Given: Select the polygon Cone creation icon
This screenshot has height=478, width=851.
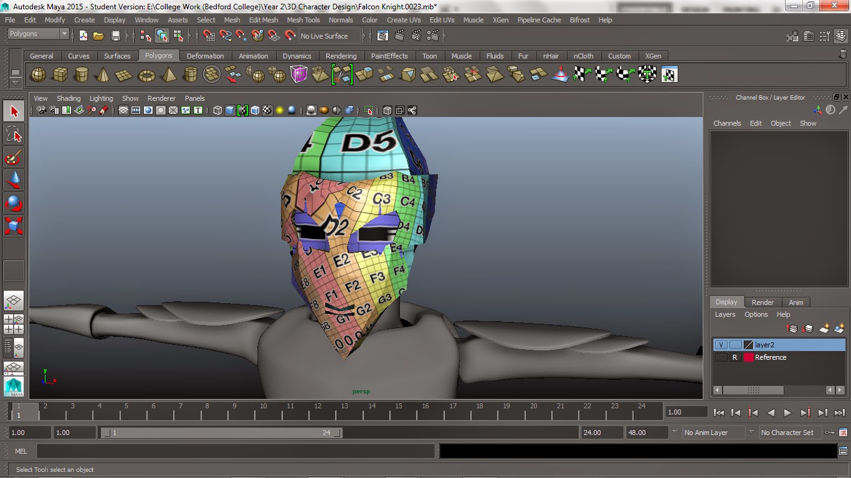Looking at the screenshot, I should point(104,74).
